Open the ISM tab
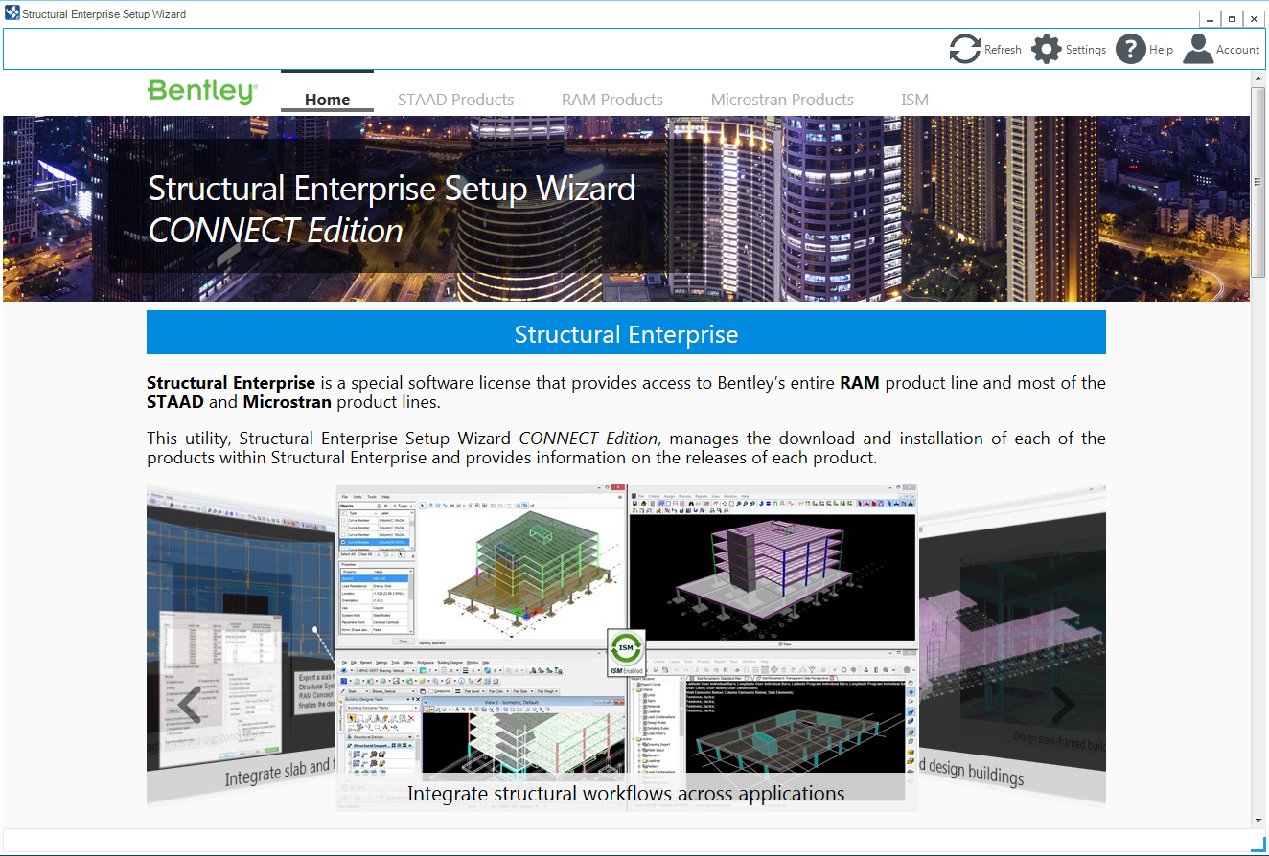This screenshot has height=856, width=1269. (x=914, y=100)
